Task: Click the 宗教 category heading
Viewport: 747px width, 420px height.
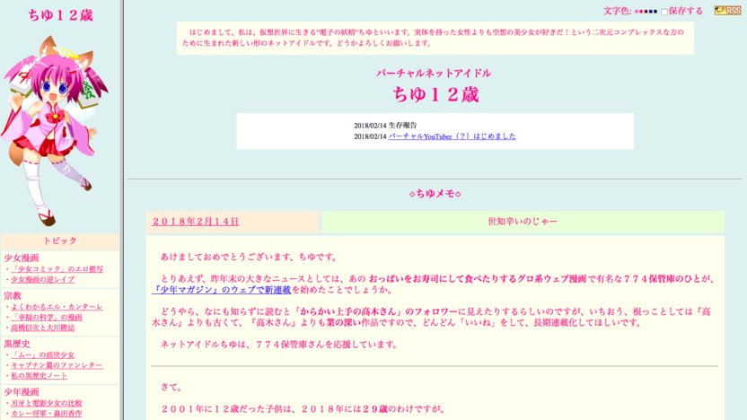Action: [13, 296]
